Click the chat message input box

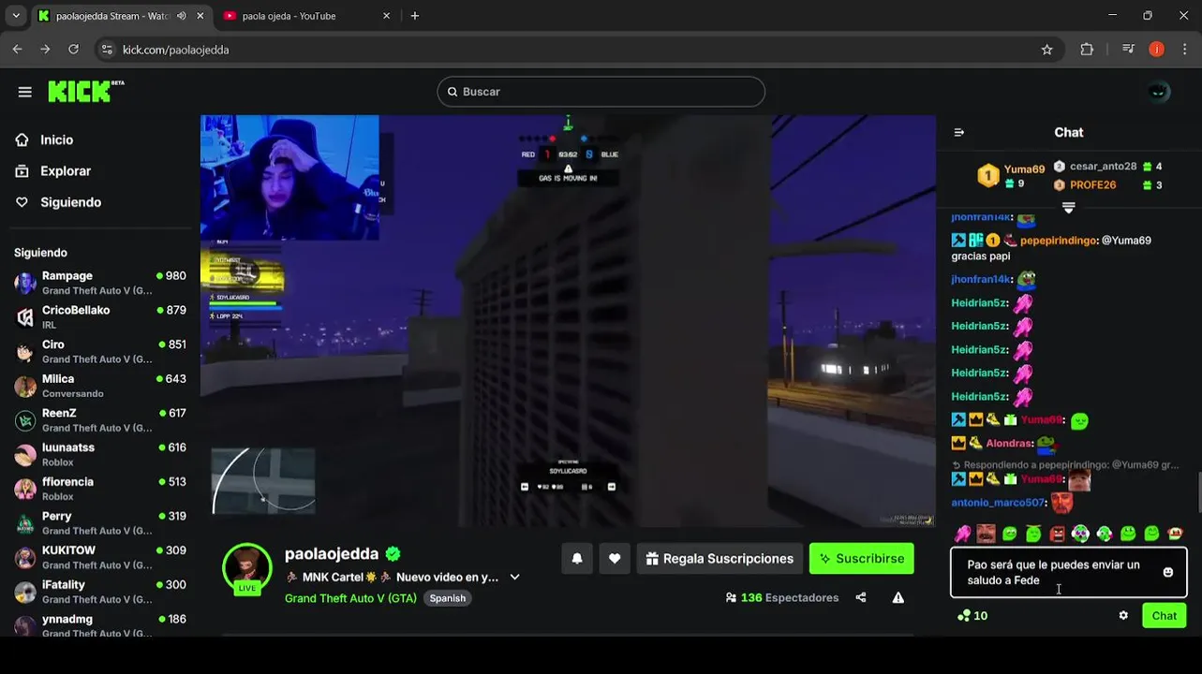coord(1069,573)
